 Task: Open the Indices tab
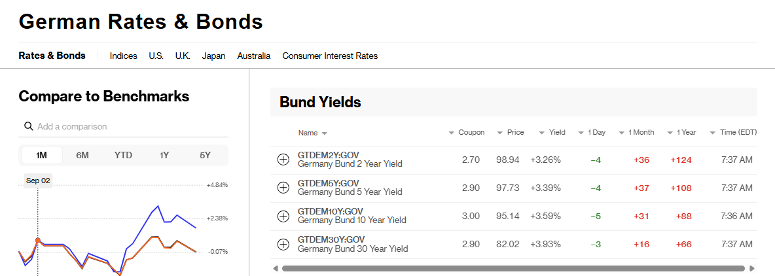point(124,56)
